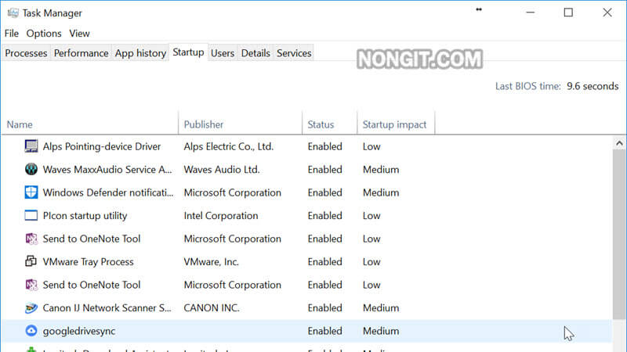627x352 pixels.
Task: Click the VMware Tray Process icon
Action: (x=31, y=261)
